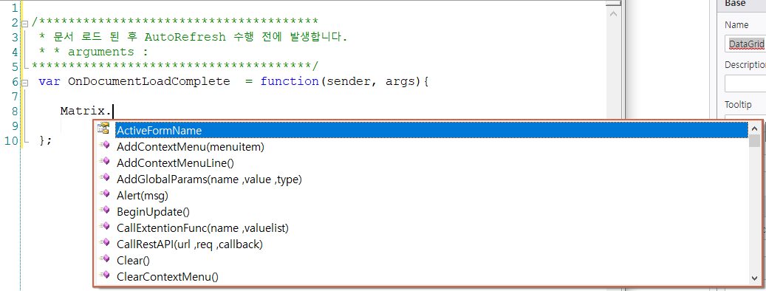Click the method icon beside CallRestAPI
The width and height of the screenshot is (766, 291).
coord(103,243)
